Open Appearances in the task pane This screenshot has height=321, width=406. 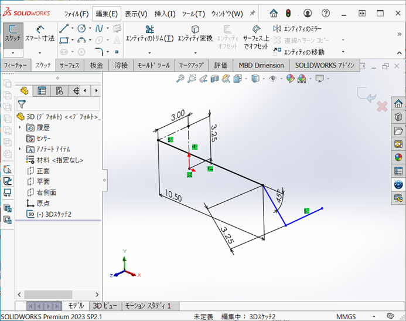398,157
